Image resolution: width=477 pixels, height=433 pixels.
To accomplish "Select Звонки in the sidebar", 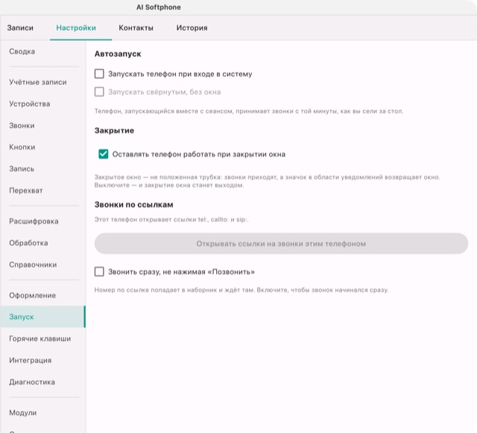I will pos(43,125).
